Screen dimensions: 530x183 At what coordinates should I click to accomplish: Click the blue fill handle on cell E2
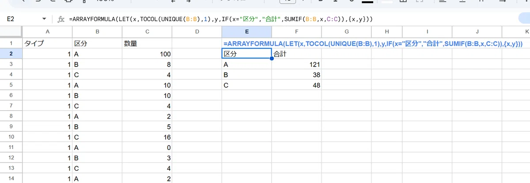coord(271,59)
